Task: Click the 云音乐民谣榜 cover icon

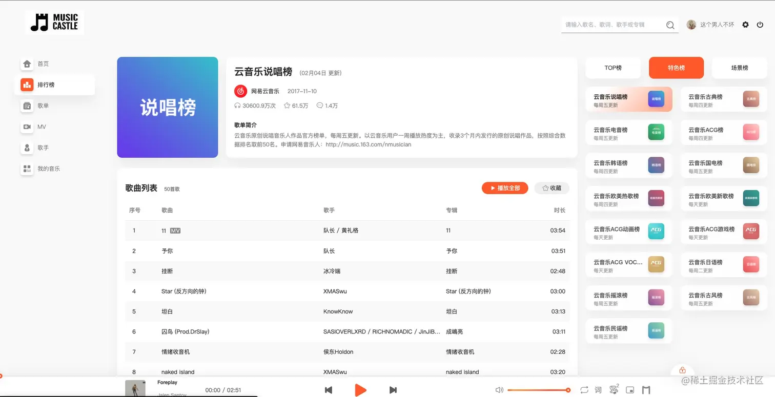Action: click(x=656, y=330)
